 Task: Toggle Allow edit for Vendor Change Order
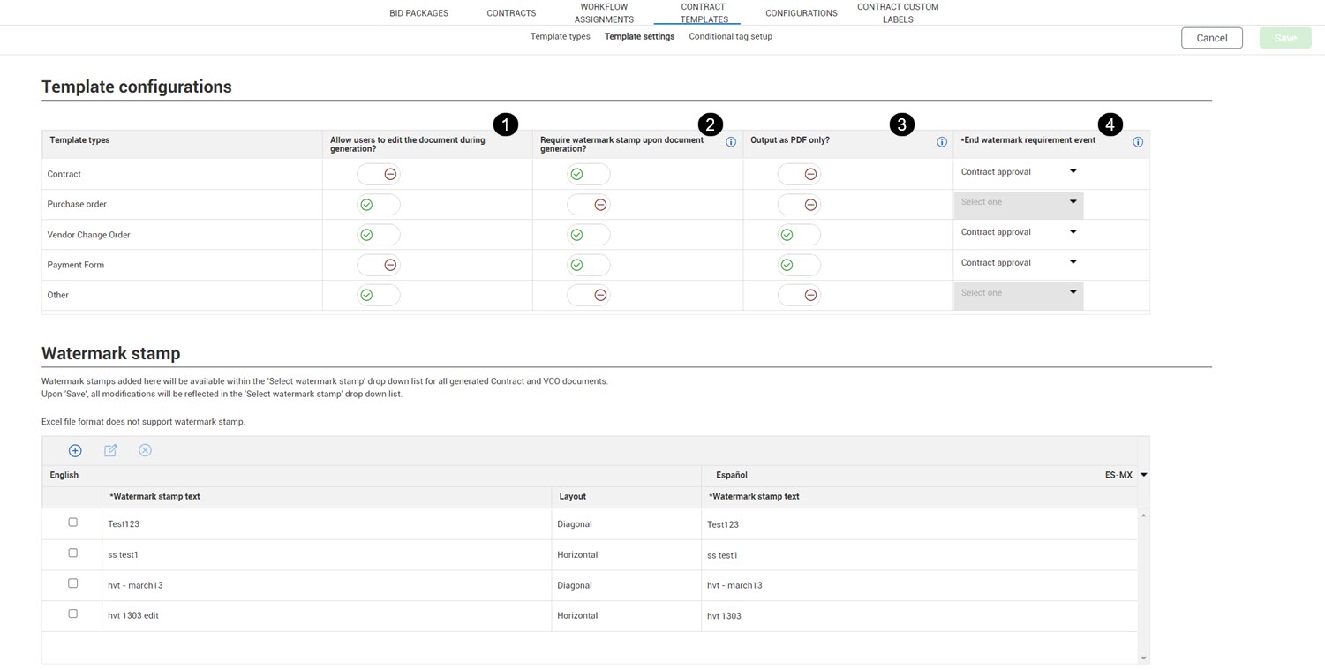tap(379, 235)
